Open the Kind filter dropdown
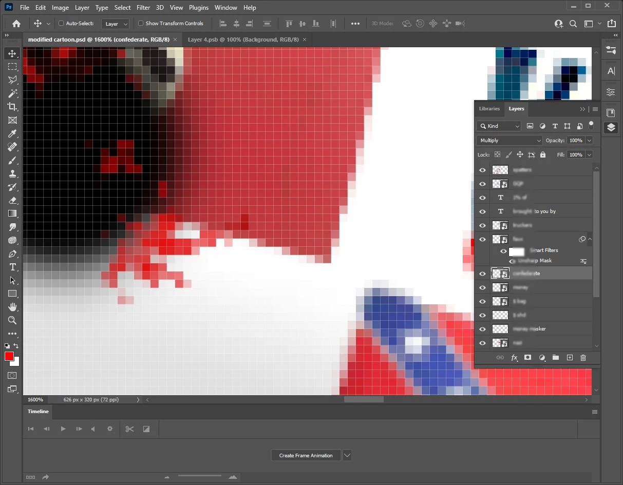623x485 pixels. point(499,126)
